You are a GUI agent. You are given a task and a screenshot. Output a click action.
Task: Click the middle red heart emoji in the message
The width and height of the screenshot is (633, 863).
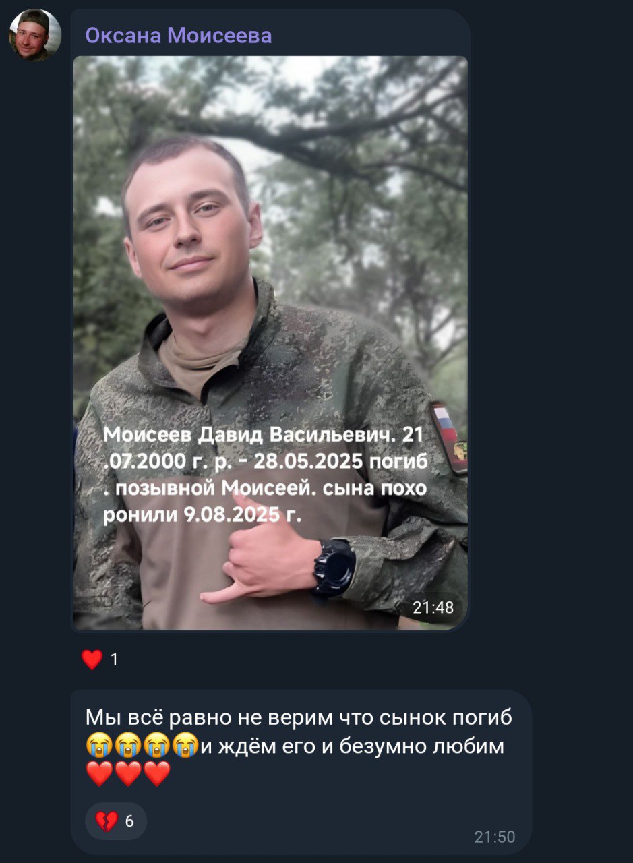[128, 774]
